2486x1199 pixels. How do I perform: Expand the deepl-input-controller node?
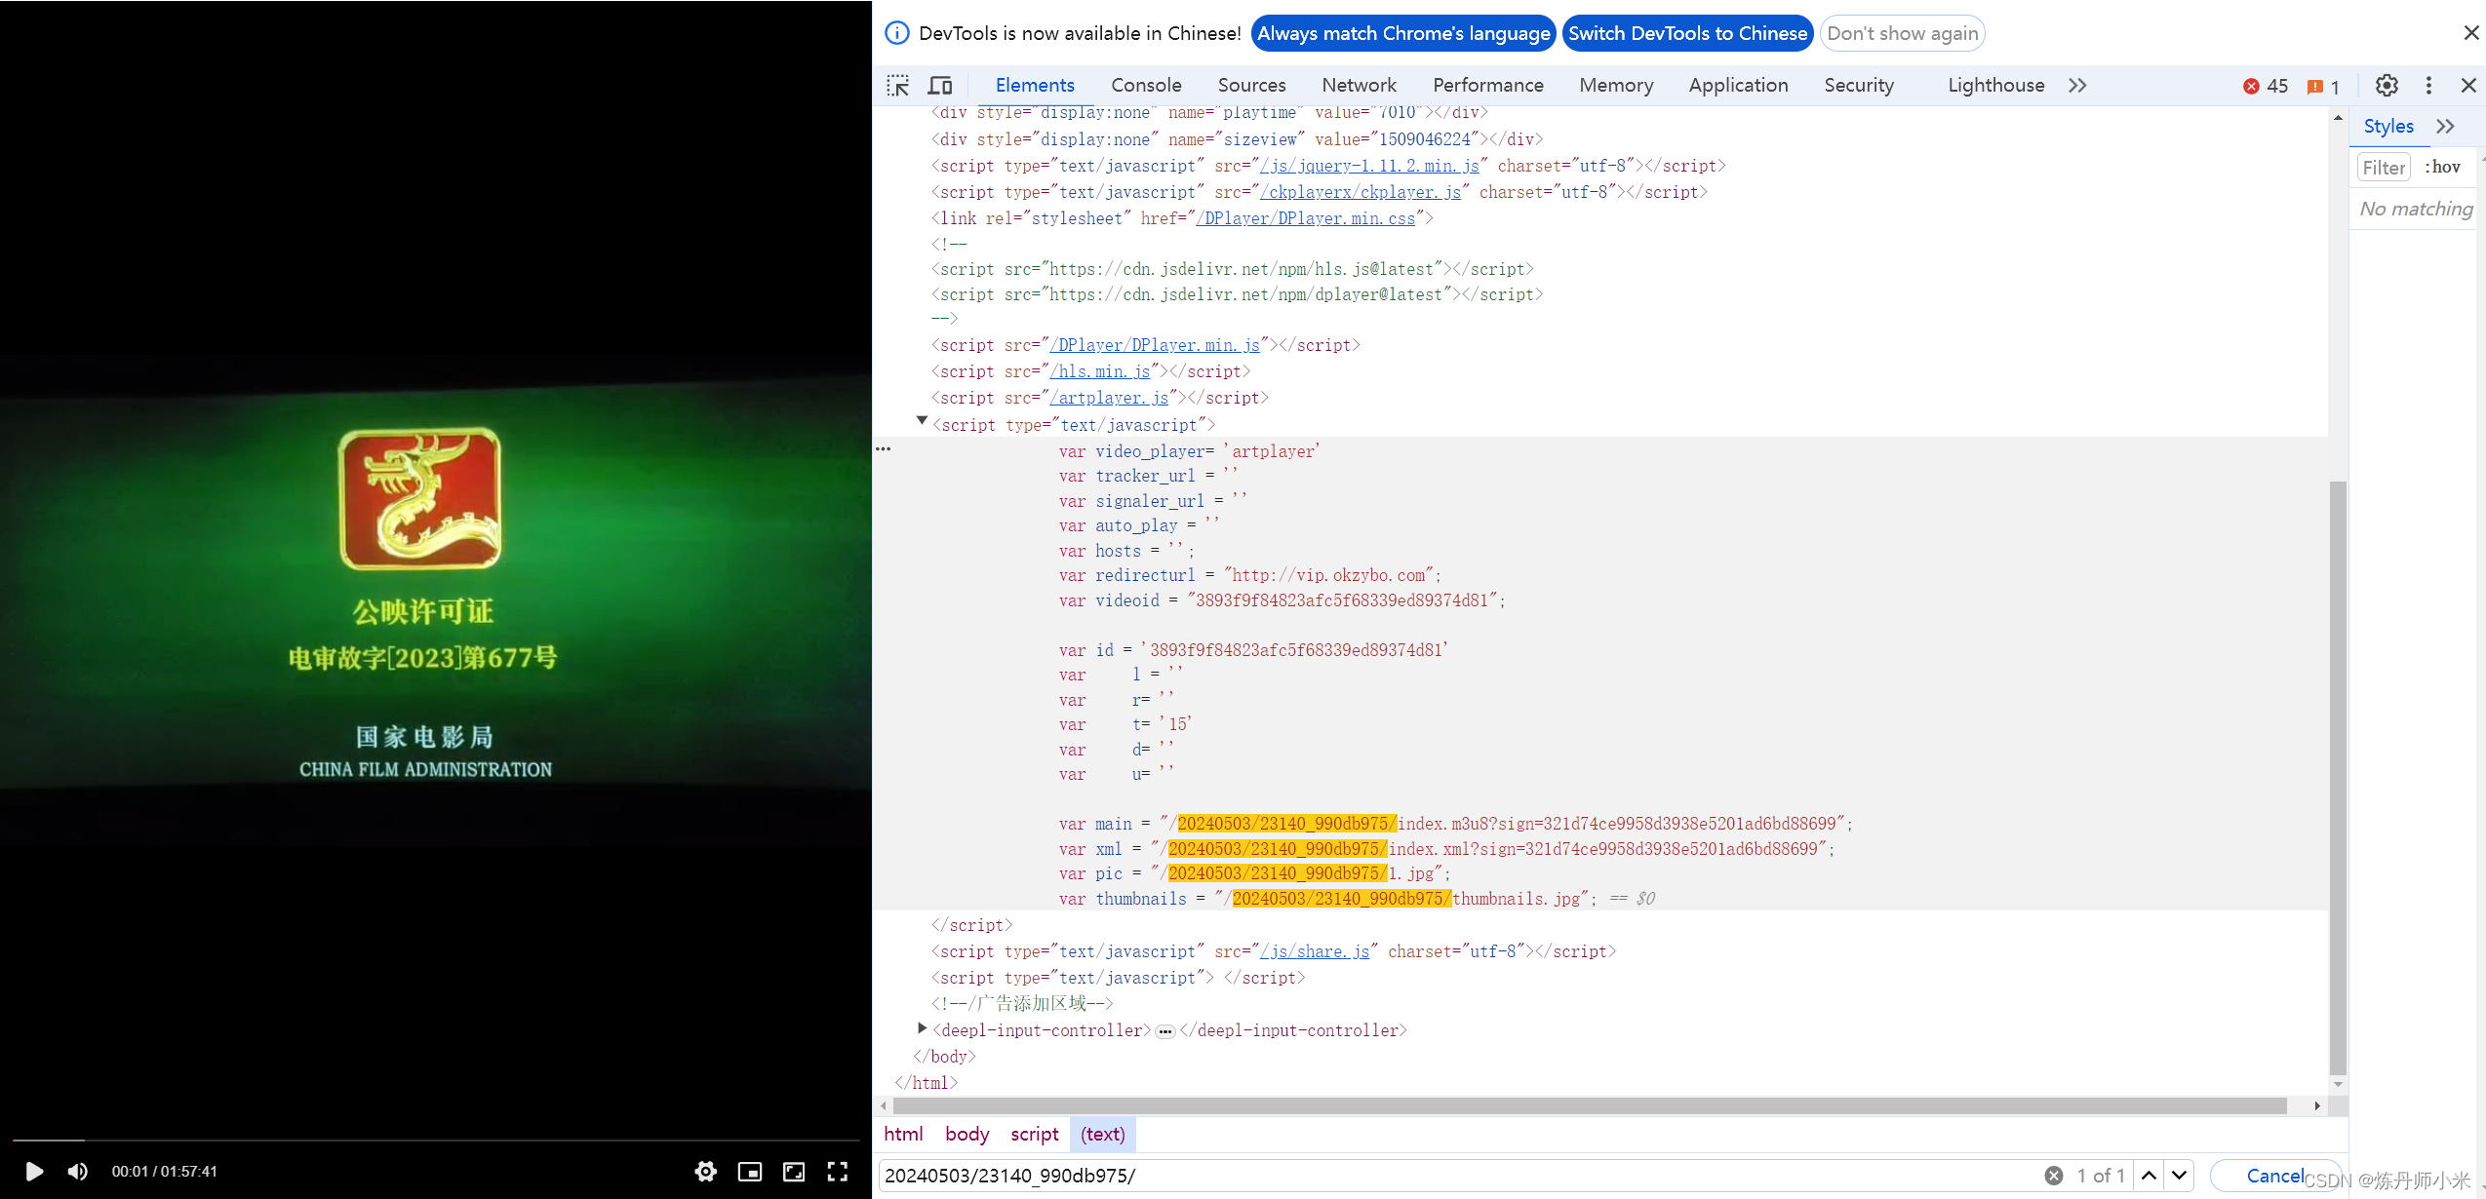coord(922,1027)
